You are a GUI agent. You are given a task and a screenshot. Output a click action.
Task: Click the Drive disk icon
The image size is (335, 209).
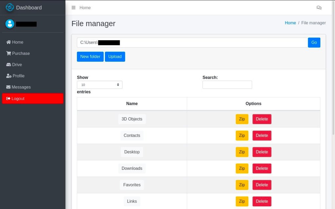point(9,65)
